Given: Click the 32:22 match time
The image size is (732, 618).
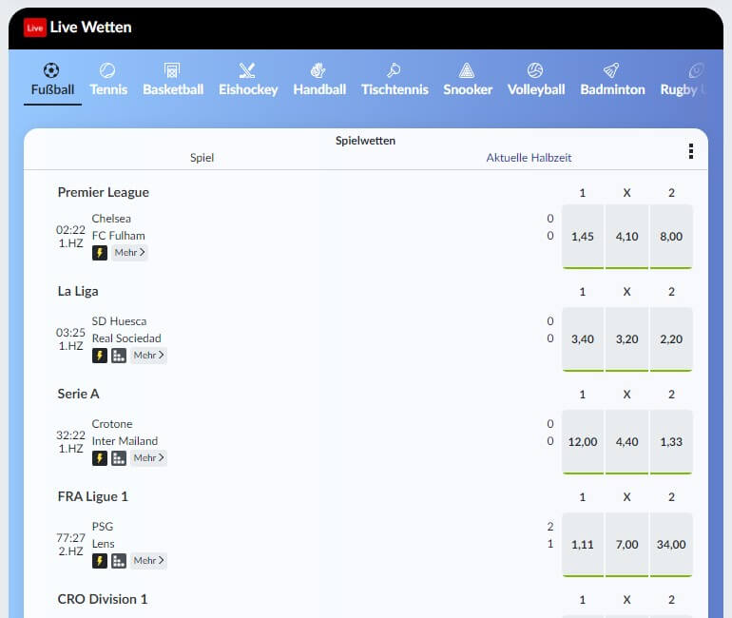Looking at the screenshot, I should click(x=71, y=435).
